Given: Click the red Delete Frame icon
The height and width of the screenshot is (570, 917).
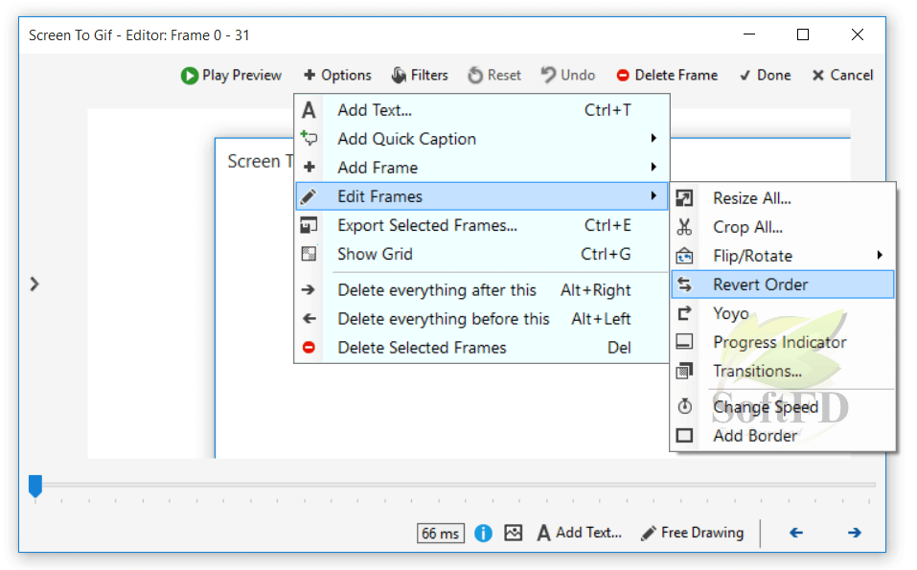Looking at the screenshot, I should pyautogui.click(x=623, y=76).
